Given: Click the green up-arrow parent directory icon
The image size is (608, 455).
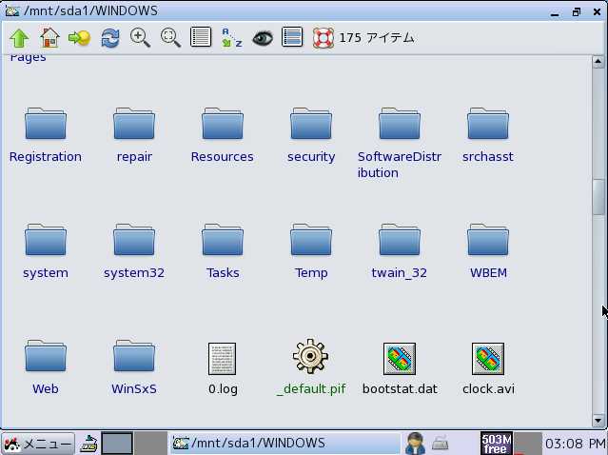Looking at the screenshot, I should click(19, 38).
